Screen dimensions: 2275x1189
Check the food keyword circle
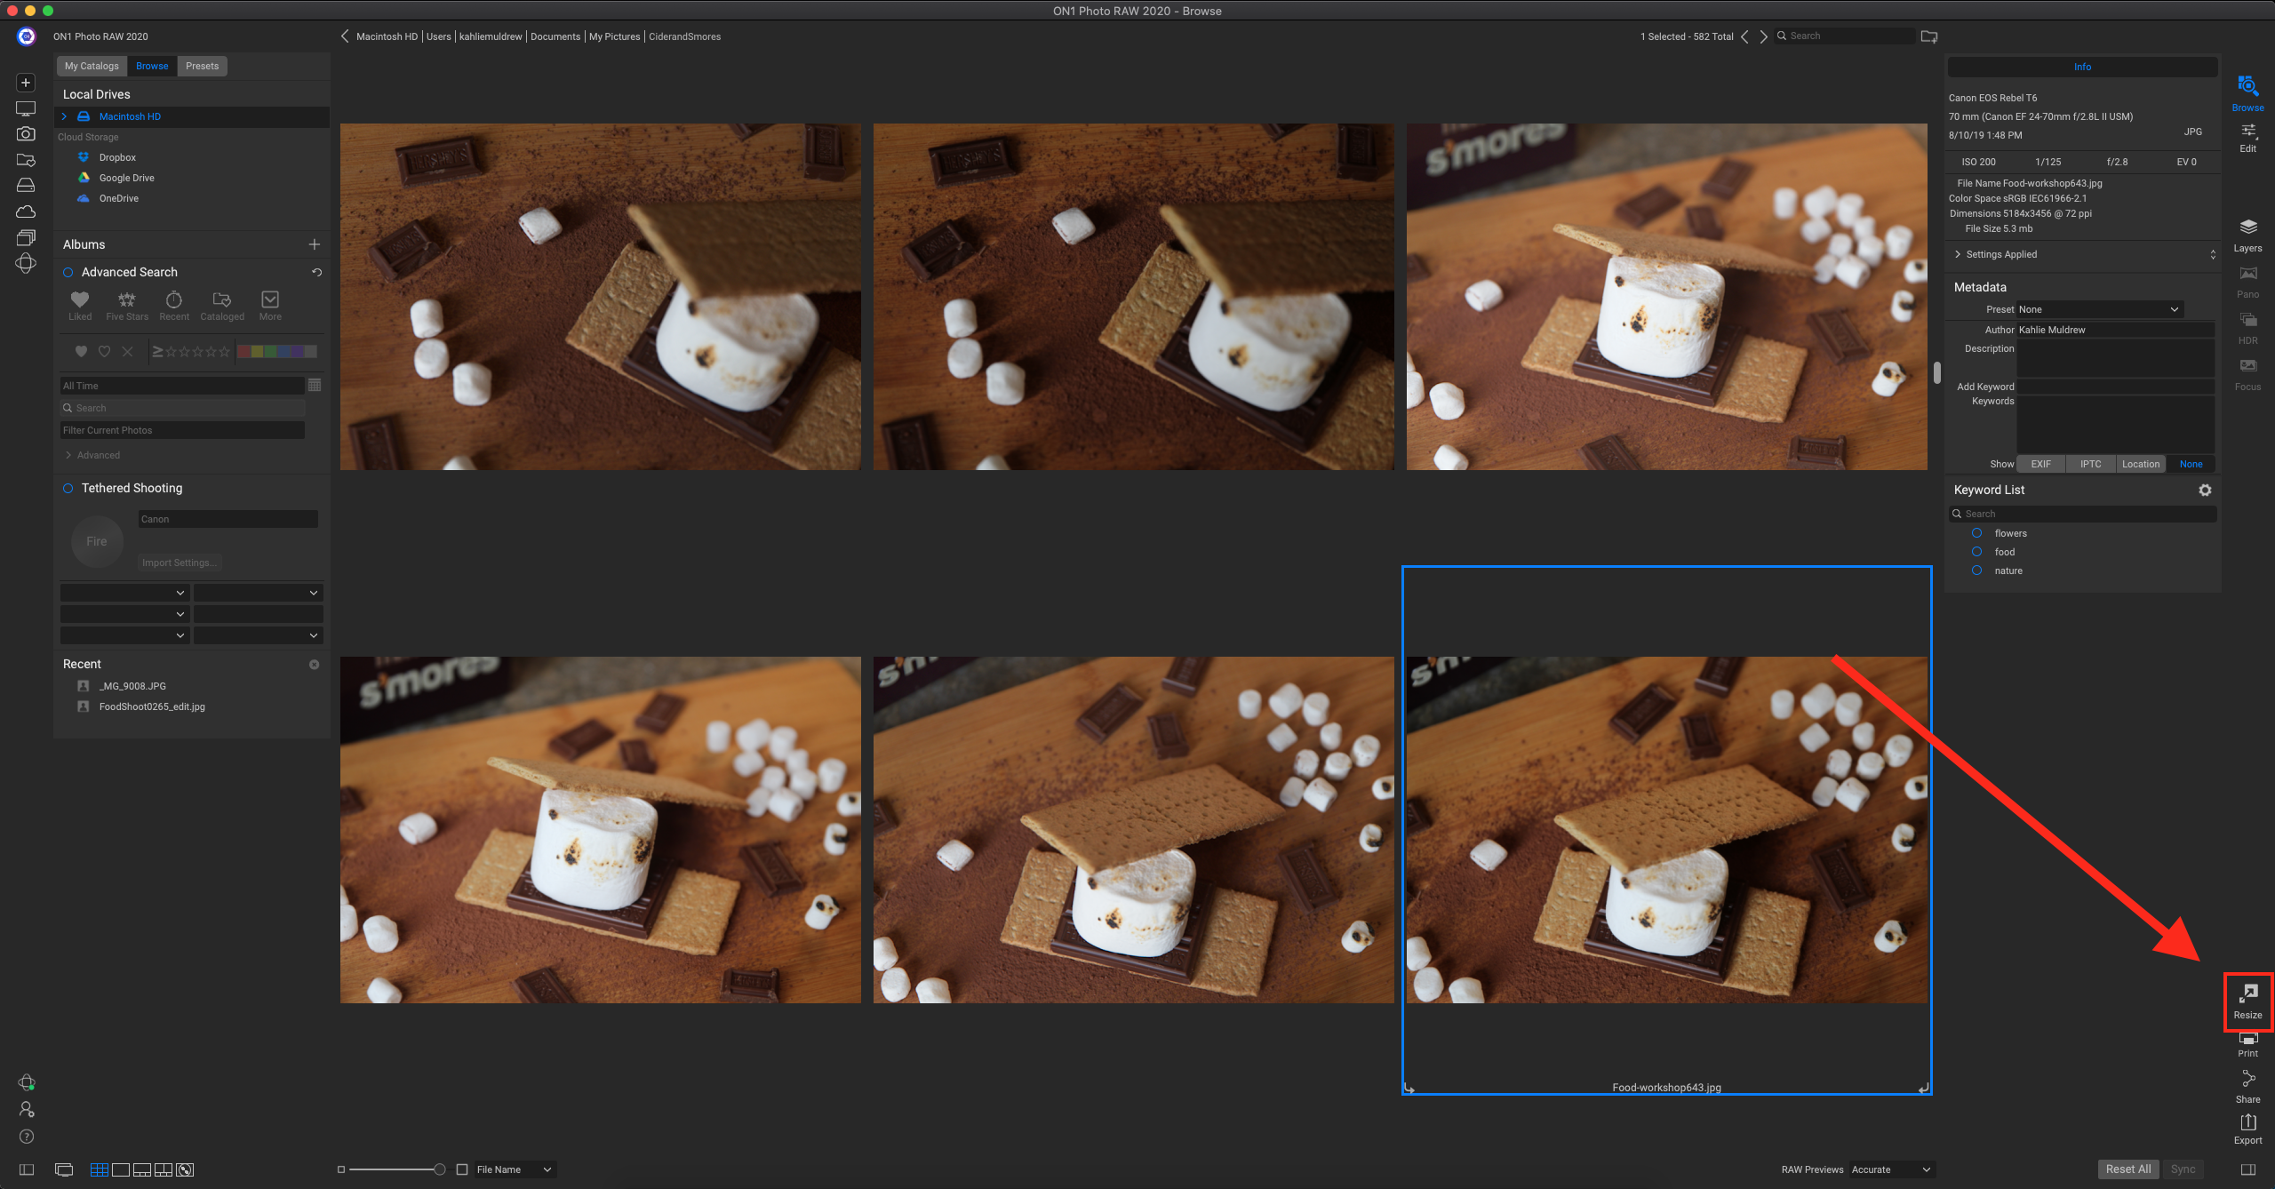pyautogui.click(x=1976, y=552)
